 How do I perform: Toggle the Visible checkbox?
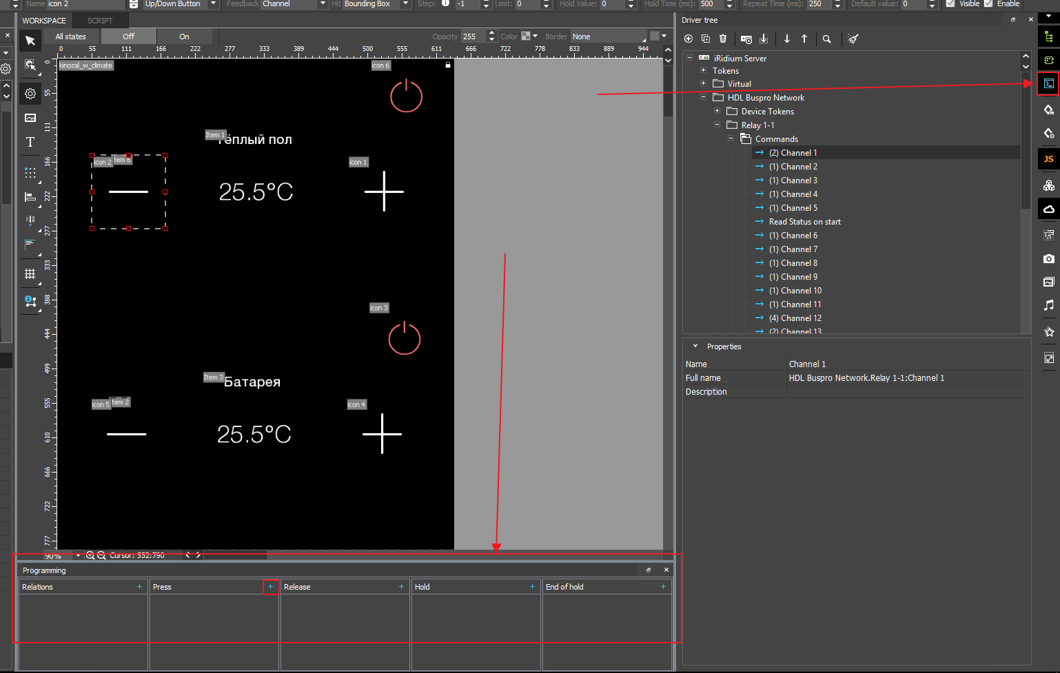click(950, 4)
